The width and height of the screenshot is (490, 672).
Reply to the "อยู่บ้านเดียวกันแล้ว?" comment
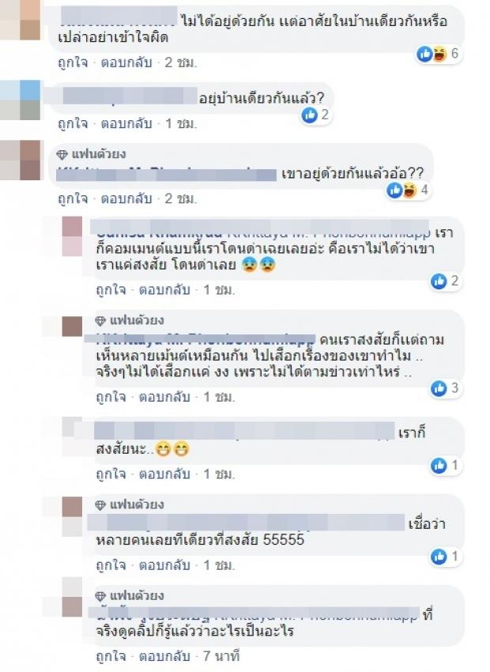pyautogui.click(x=126, y=124)
